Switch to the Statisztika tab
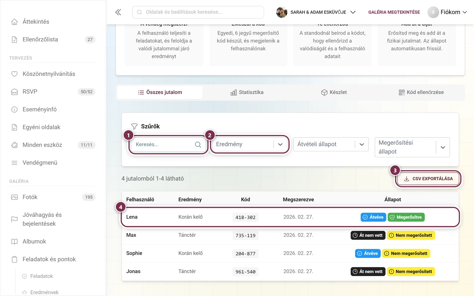 [x=247, y=92]
